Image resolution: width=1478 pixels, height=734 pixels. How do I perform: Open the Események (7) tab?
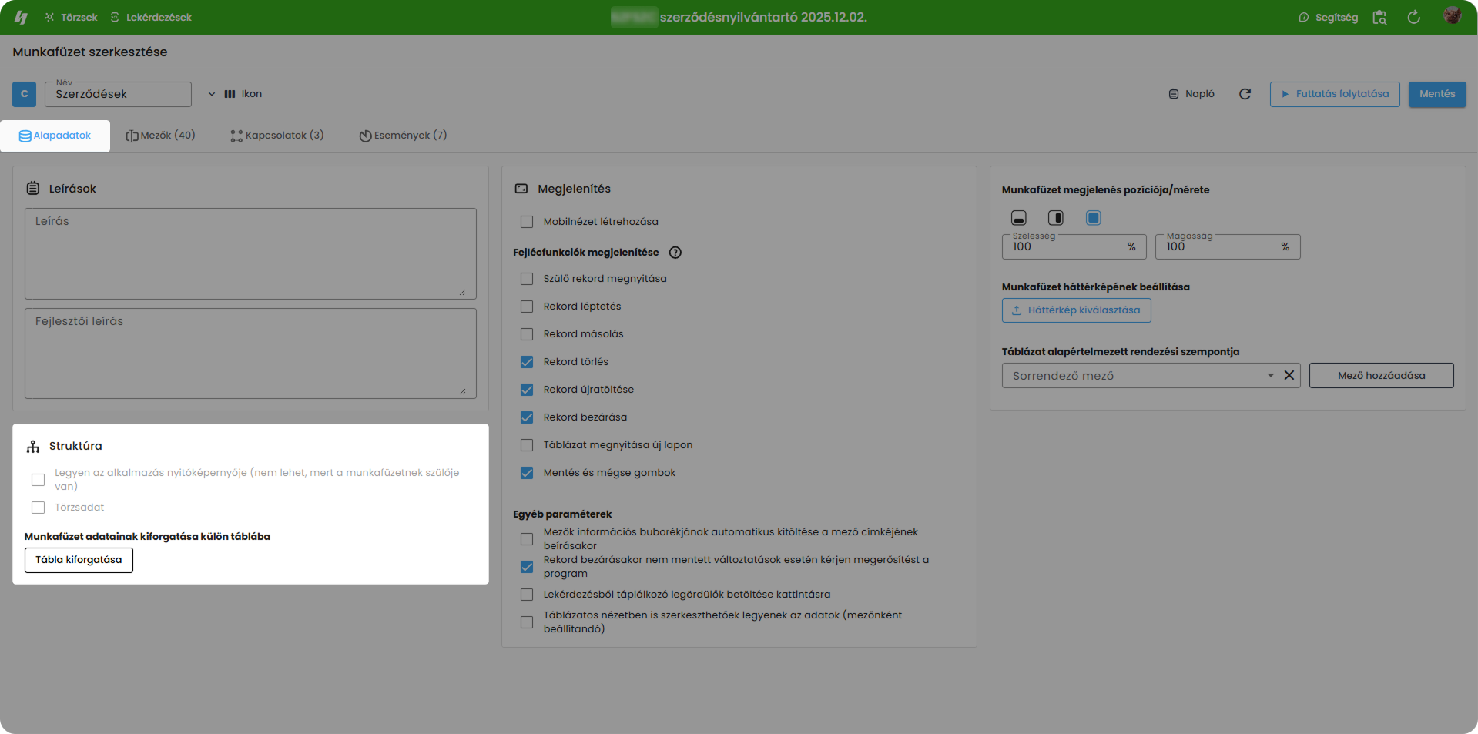(x=403, y=136)
